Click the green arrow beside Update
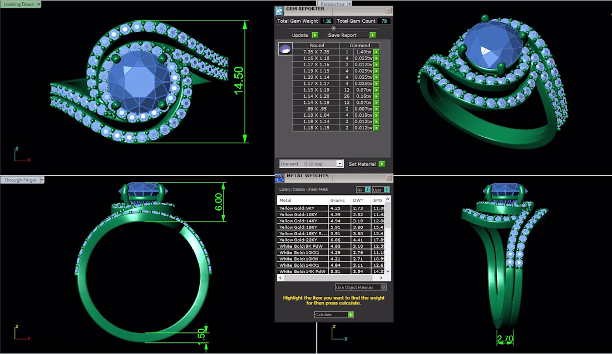The height and width of the screenshot is (354, 612). coord(315,35)
